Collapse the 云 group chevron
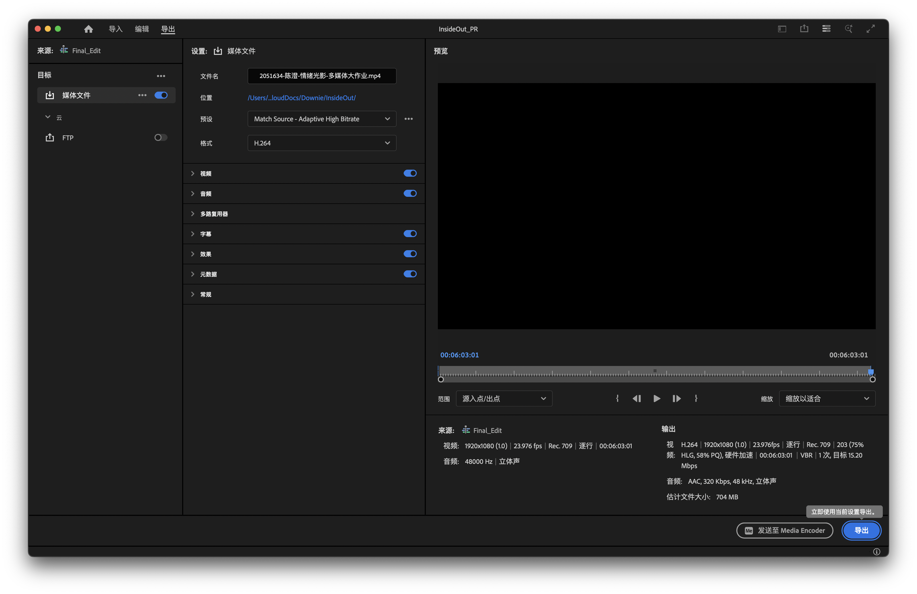Screen dimensions: 917x594 coord(48,117)
